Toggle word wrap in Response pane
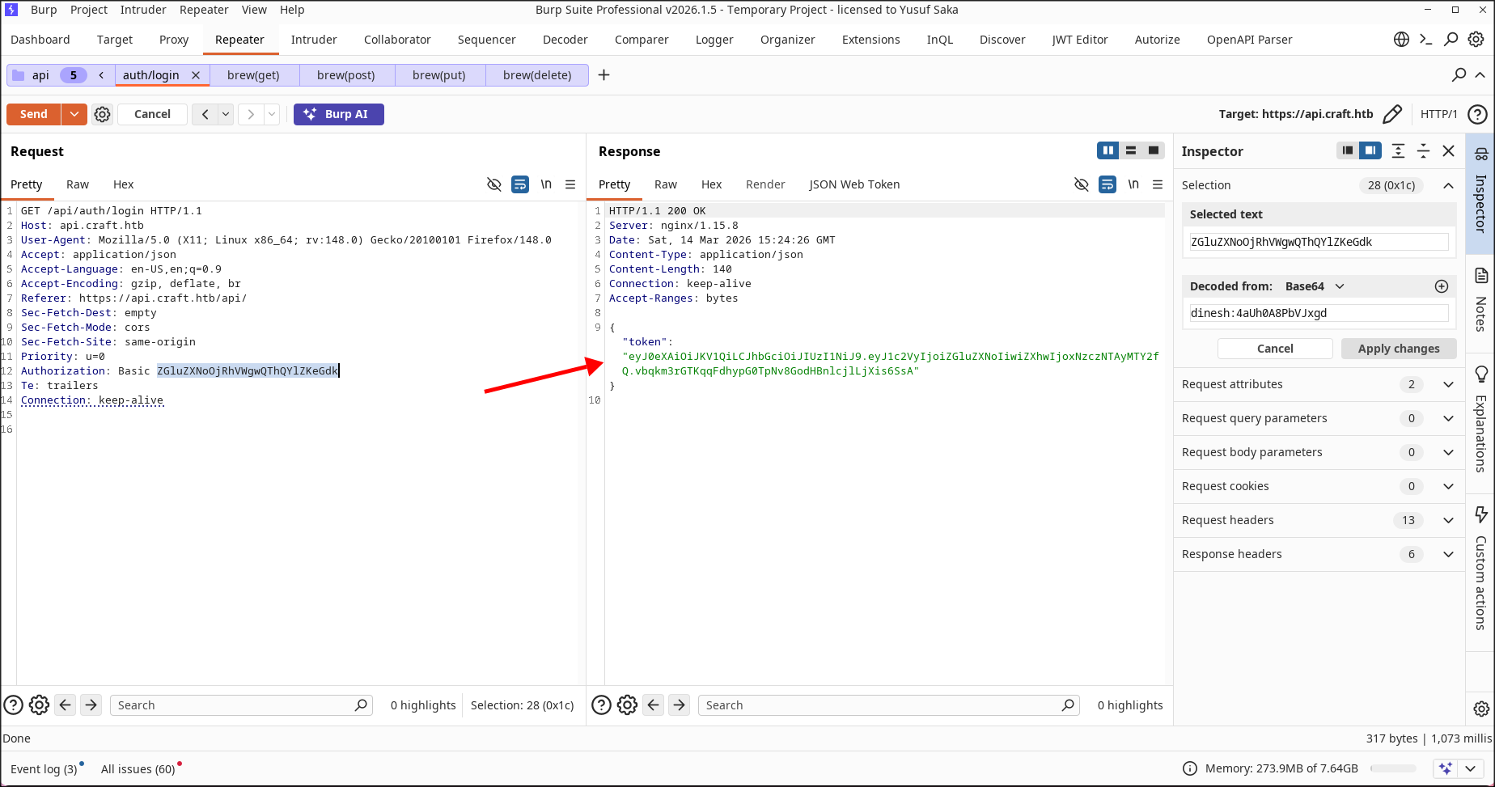 tap(1107, 184)
